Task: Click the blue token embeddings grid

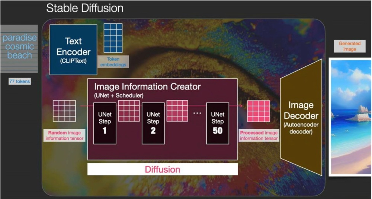Action: 113,38
